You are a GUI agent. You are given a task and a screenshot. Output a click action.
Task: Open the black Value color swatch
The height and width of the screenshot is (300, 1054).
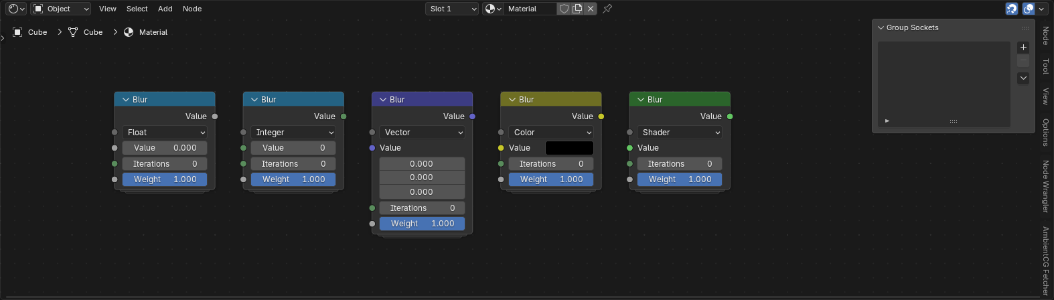pyautogui.click(x=569, y=148)
